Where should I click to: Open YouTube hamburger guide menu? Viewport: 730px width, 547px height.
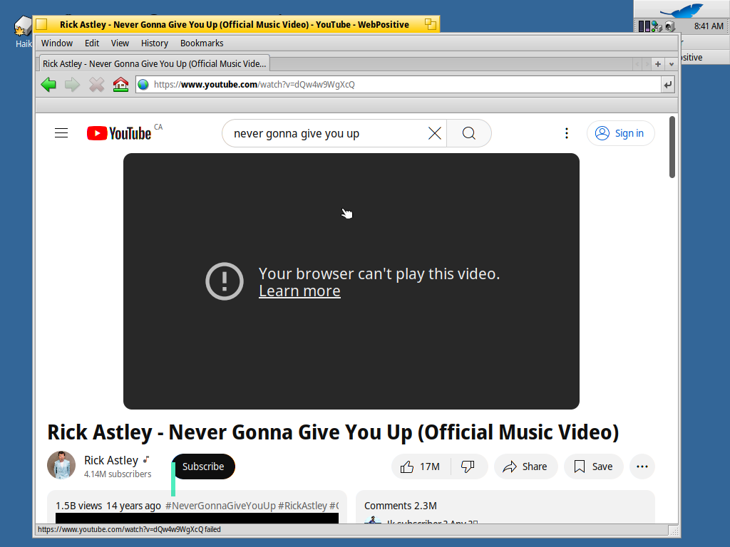pos(61,133)
